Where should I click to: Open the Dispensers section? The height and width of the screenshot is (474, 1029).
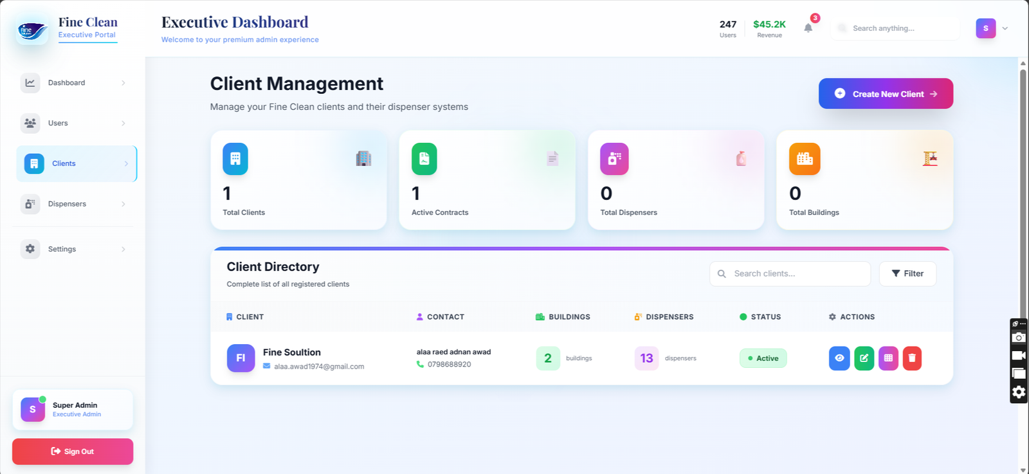click(75, 204)
